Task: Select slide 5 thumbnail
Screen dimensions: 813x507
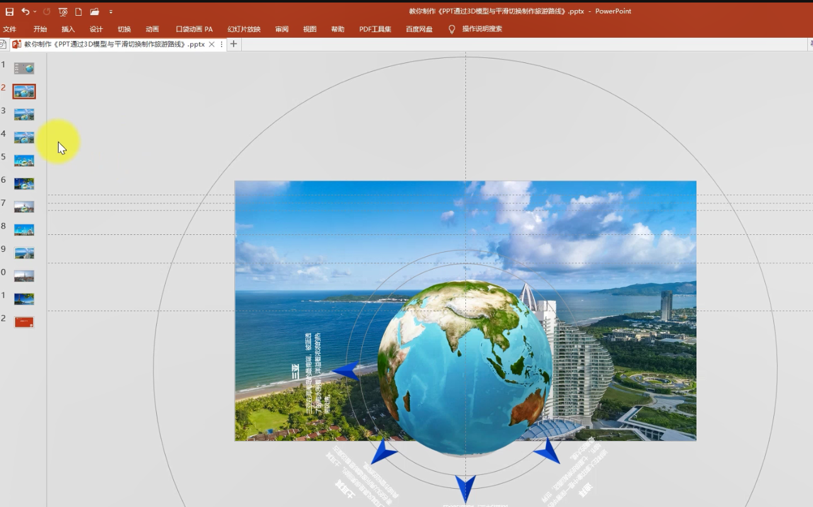Action: [x=24, y=161]
